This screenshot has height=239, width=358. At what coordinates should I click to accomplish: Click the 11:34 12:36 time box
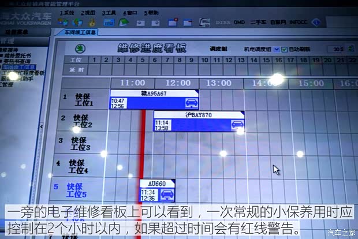[x=148, y=195]
